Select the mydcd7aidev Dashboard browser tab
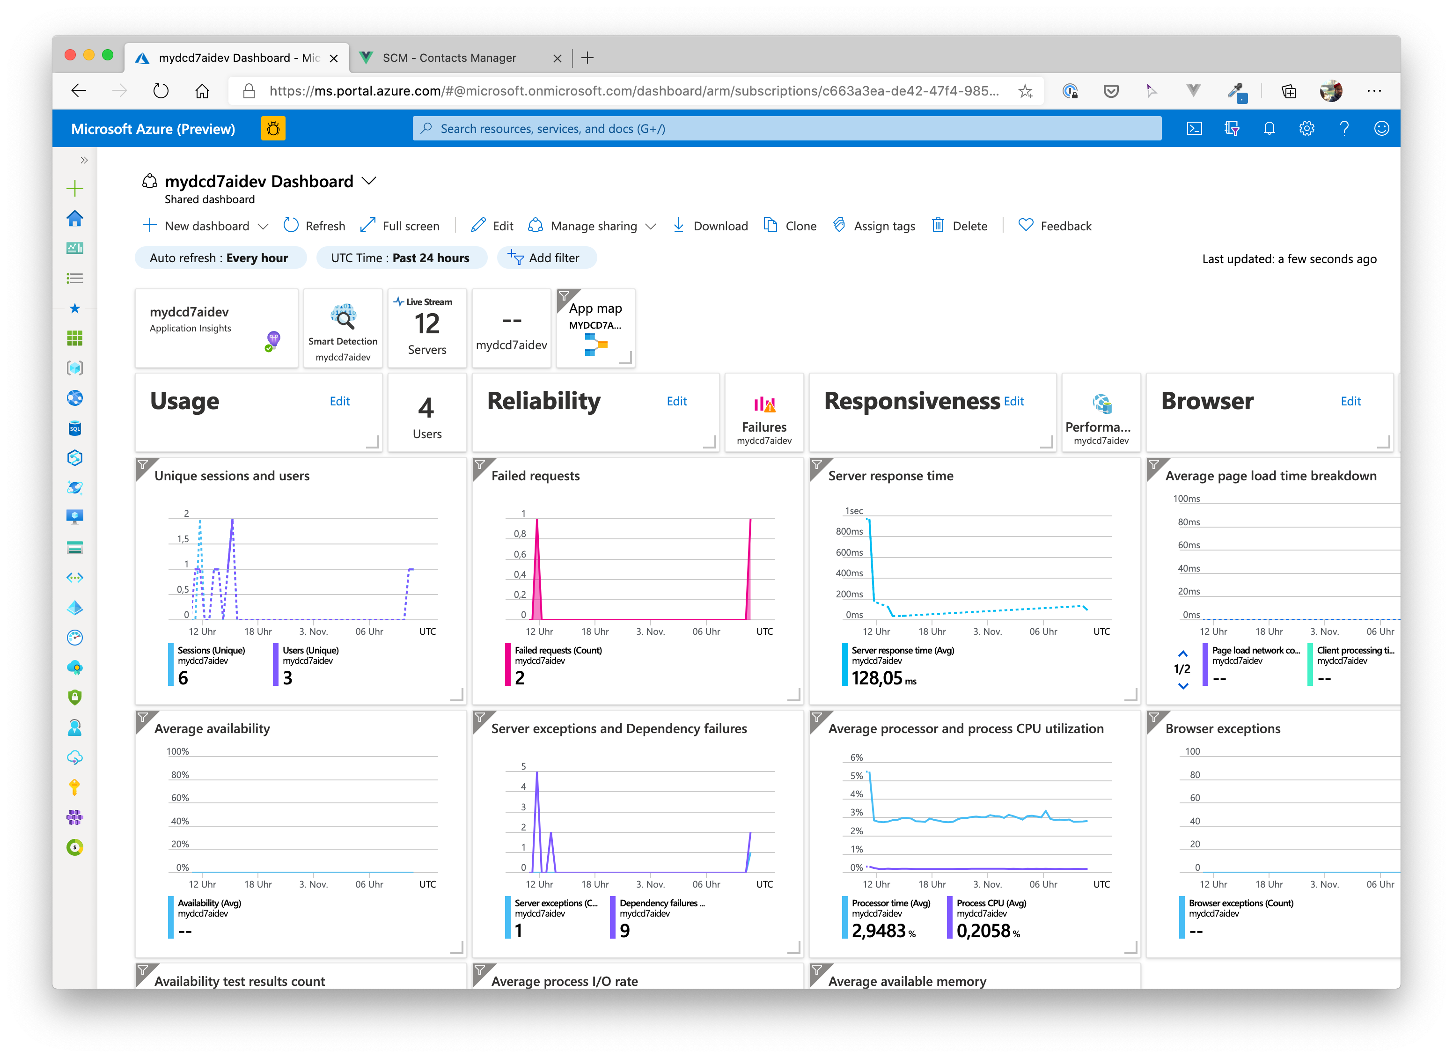 pyautogui.click(x=237, y=58)
